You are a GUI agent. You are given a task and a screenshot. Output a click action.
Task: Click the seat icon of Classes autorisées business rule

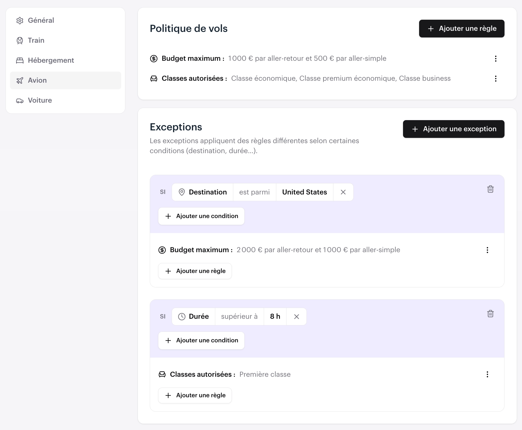154,79
